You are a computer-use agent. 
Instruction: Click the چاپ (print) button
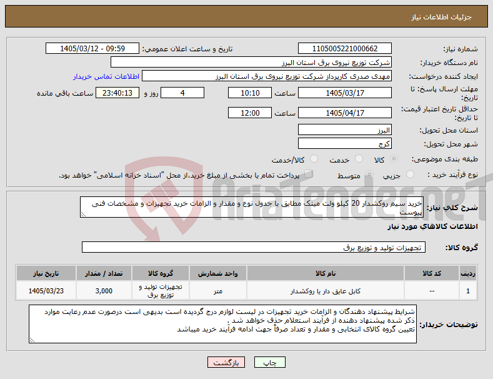(270, 363)
